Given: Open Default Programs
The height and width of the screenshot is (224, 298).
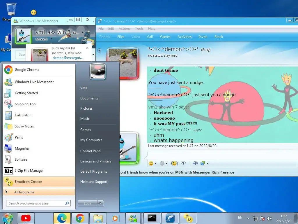Looking at the screenshot, I should point(93,171).
